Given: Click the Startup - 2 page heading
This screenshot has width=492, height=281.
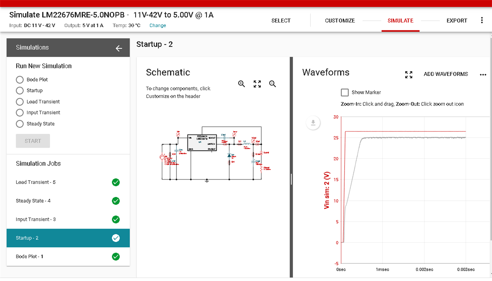Looking at the screenshot, I should pyautogui.click(x=154, y=44).
